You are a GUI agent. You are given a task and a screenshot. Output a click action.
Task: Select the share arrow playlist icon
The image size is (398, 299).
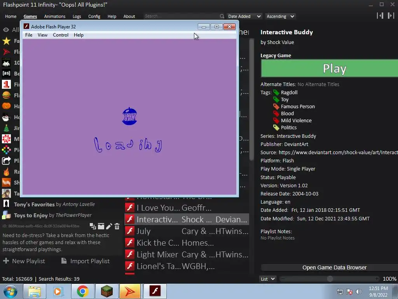(6, 161)
